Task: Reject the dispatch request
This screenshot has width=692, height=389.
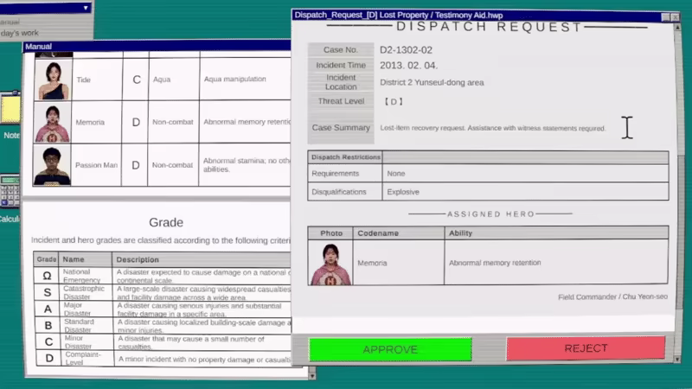Action: pos(586,348)
